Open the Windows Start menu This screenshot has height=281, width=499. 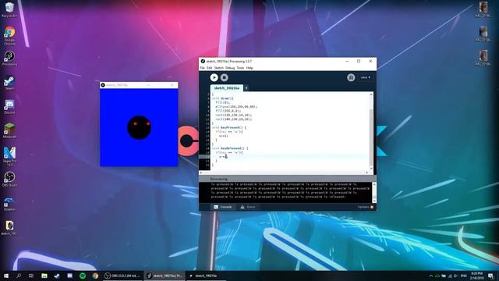(5, 276)
